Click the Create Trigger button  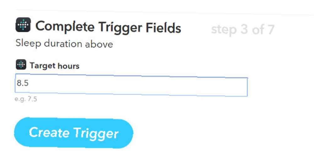[73, 133]
